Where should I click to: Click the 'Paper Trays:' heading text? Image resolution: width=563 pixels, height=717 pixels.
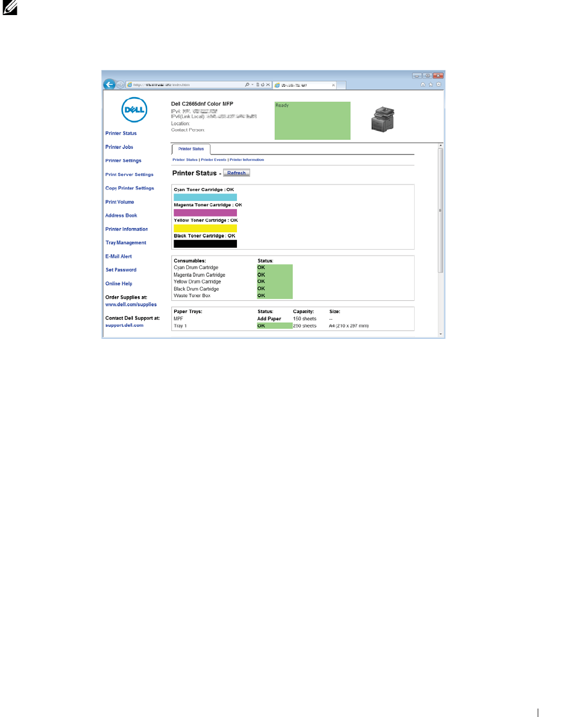point(188,311)
